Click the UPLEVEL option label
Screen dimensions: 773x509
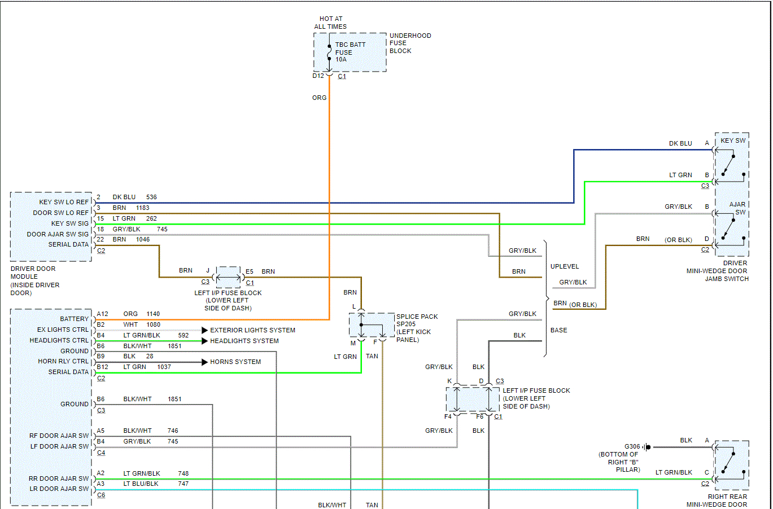(565, 266)
